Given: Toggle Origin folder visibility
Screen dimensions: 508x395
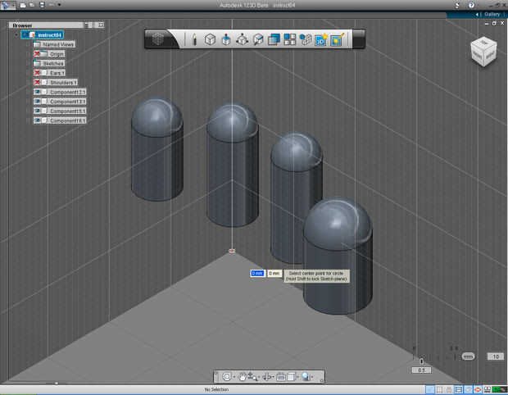Looking at the screenshot, I should point(38,54).
